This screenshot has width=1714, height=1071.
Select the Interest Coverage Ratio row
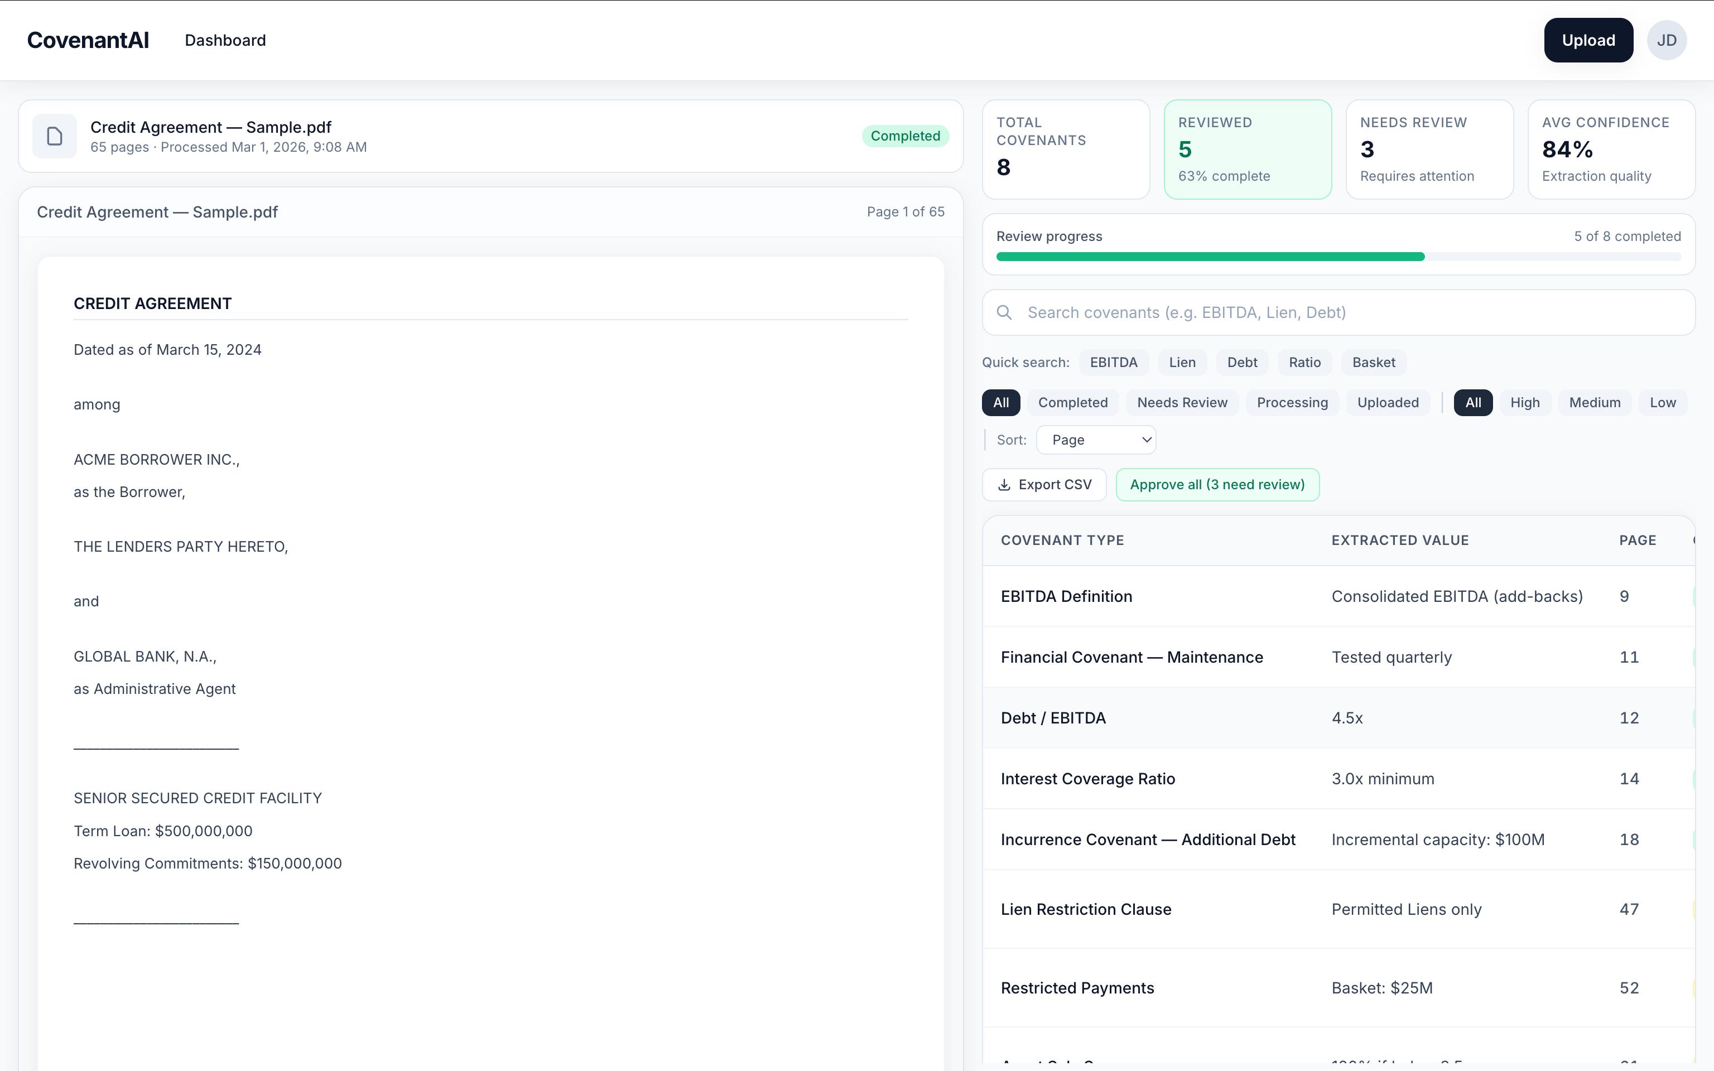[1339, 779]
